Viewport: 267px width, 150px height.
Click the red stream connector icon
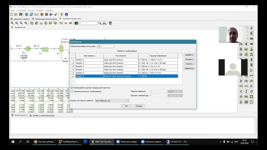coord(66,23)
